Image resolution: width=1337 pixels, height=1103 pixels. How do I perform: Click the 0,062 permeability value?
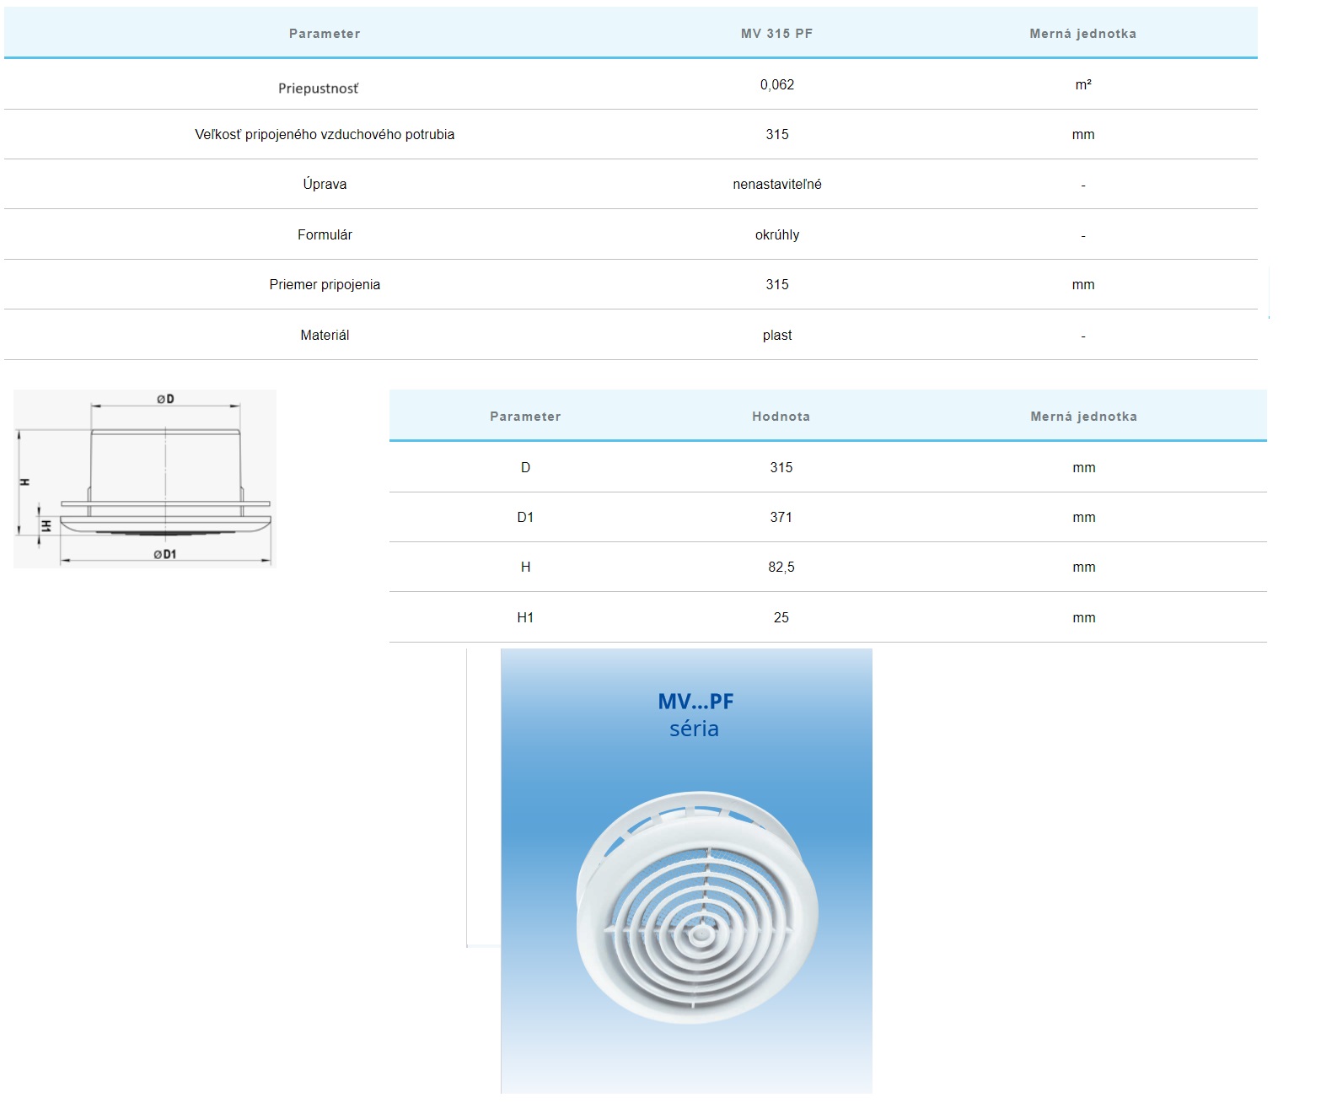click(x=776, y=84)
